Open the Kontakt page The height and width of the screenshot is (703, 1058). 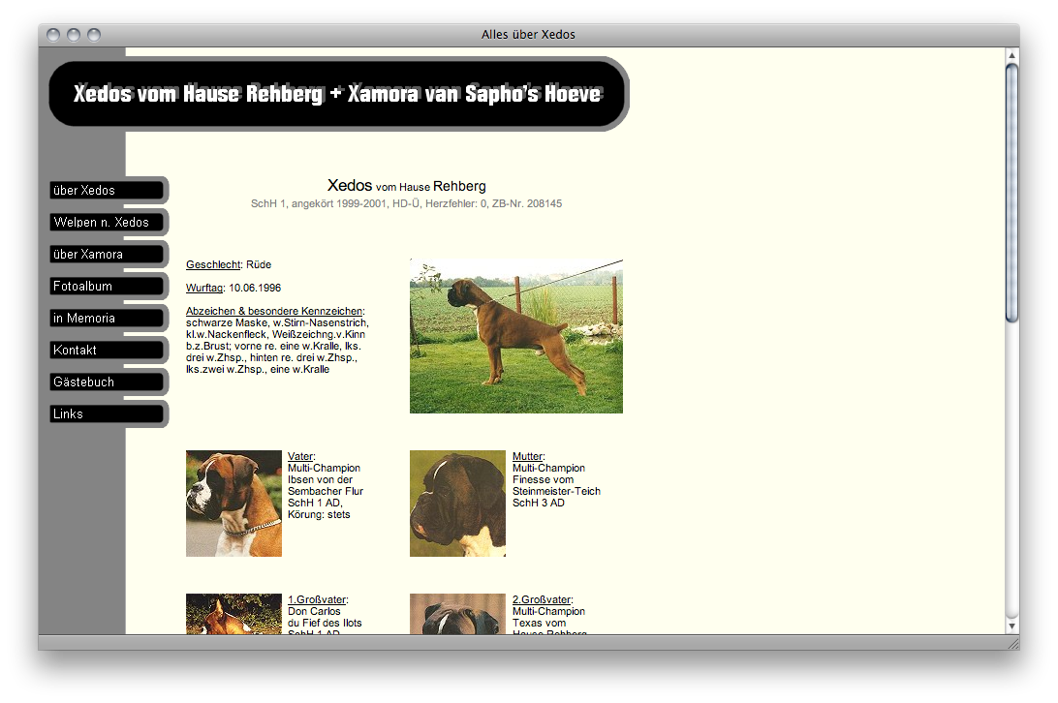107,351
